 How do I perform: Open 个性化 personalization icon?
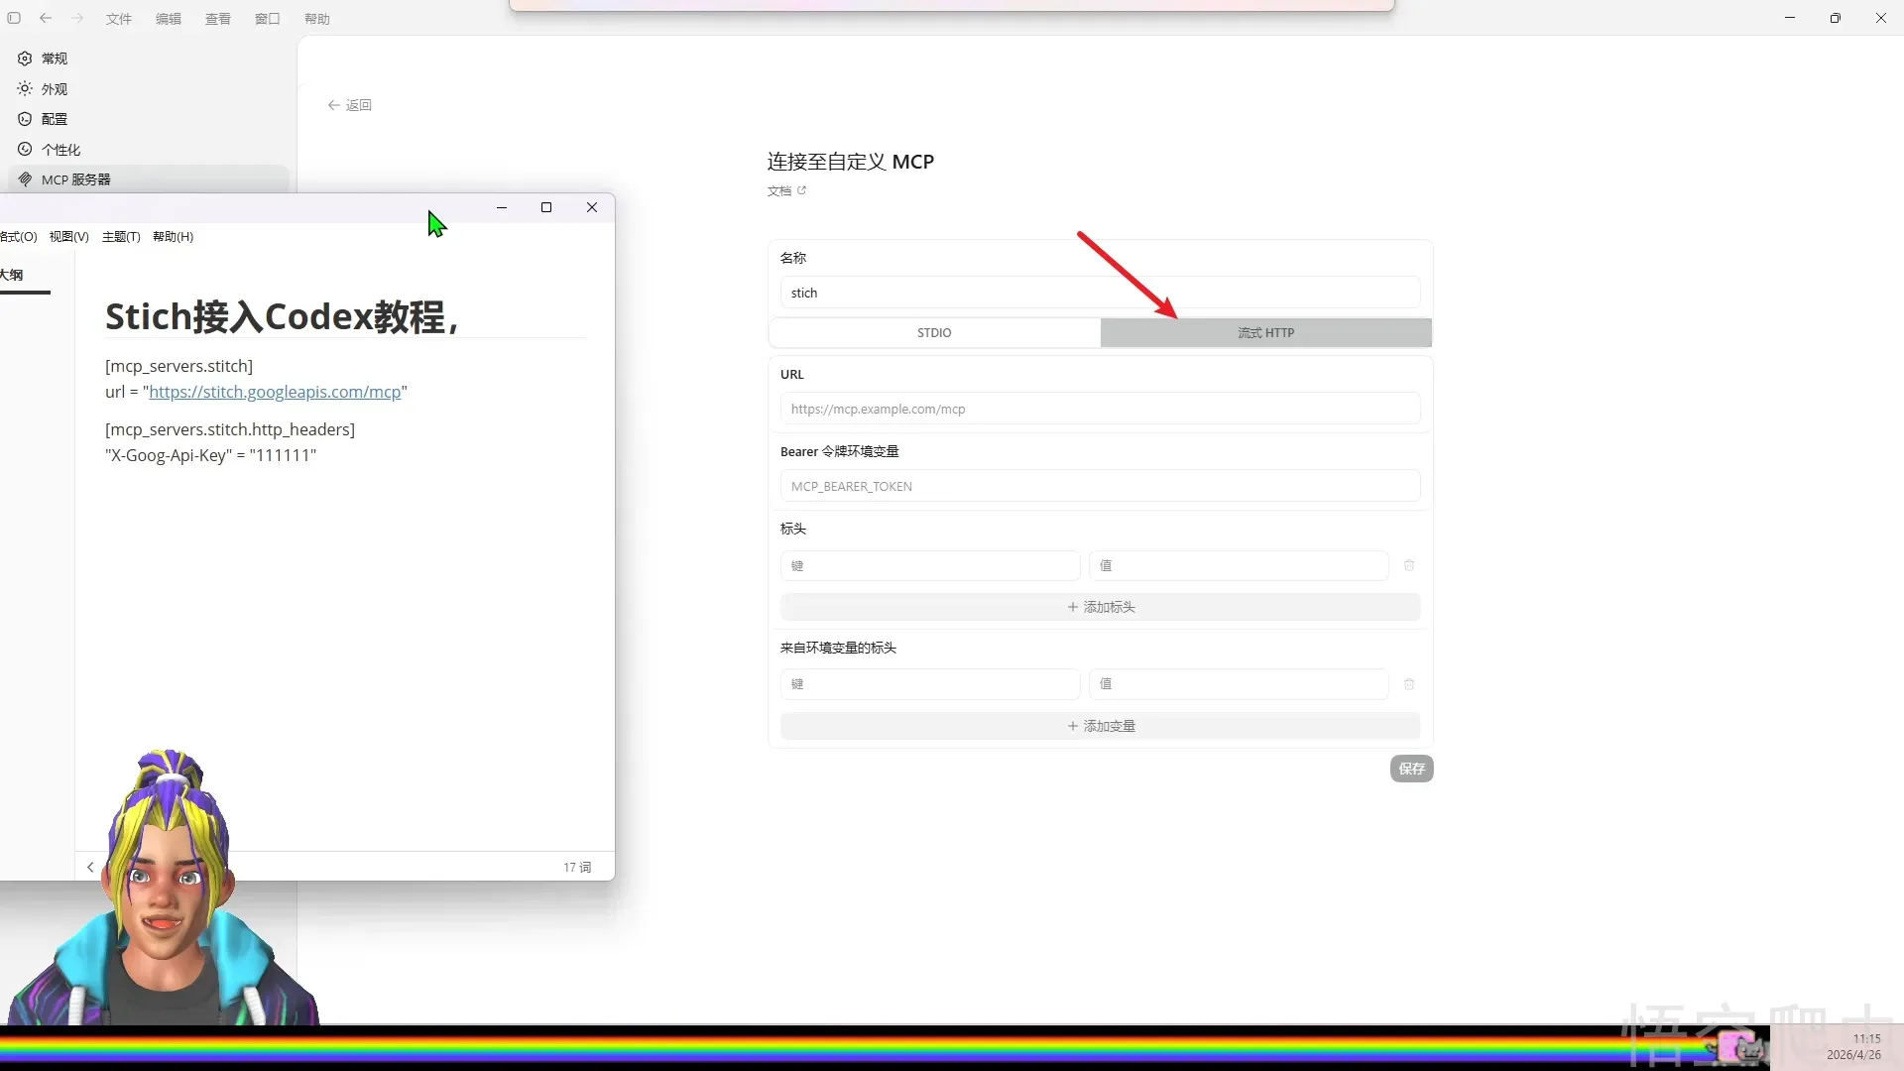coord(25,150)
